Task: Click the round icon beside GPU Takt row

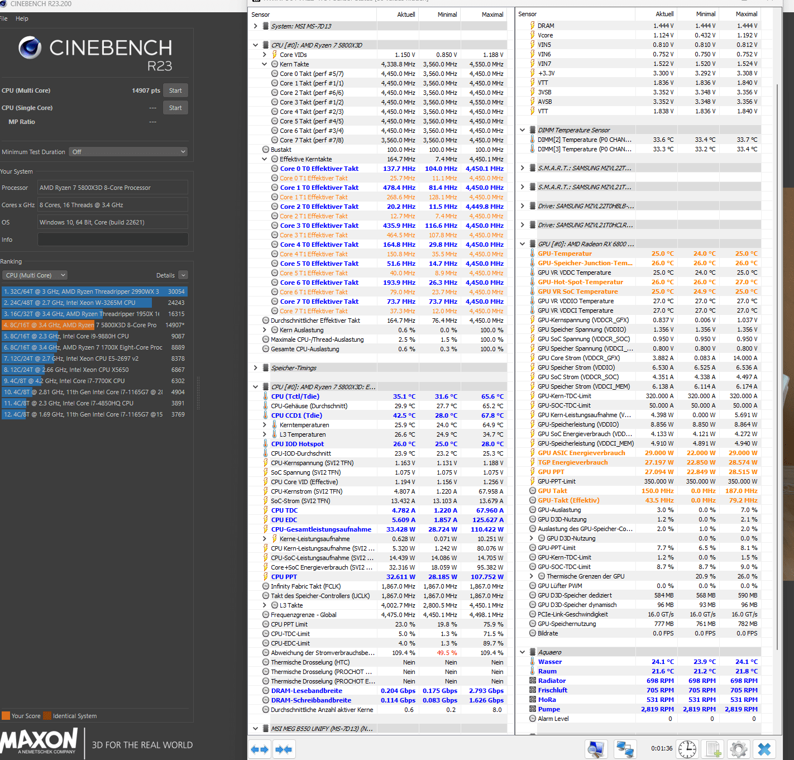Action: 533,491
